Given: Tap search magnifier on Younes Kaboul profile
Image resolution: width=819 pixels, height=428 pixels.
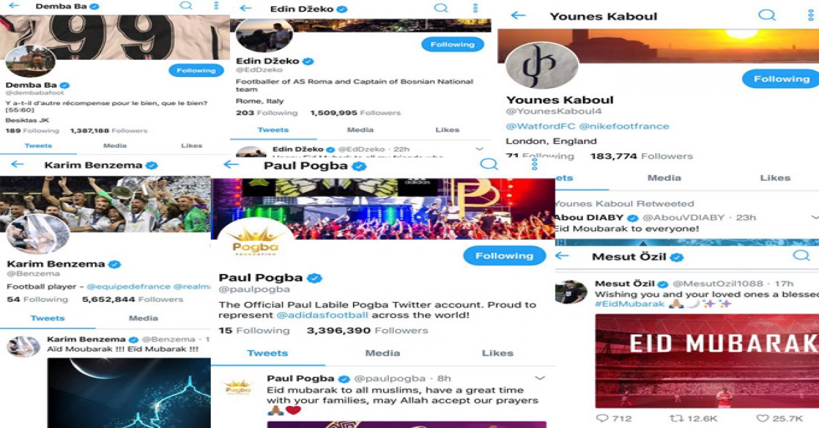Looking at the screenshot, I should [767, 15].
